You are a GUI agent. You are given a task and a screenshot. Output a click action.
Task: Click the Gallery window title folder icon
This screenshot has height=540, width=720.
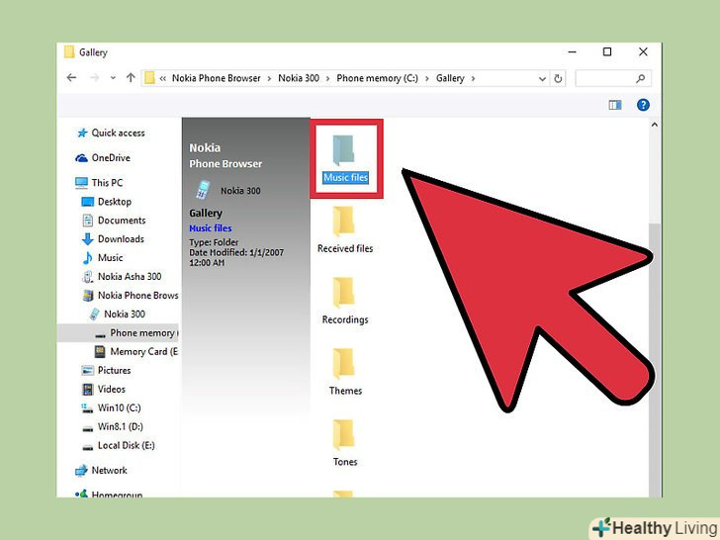(x=69, y=51)
